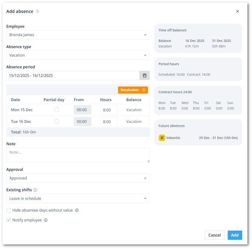Close the Add absence dialog
Image resolution: width=252 pixels, height=249 pixels.
coord(237,12)
